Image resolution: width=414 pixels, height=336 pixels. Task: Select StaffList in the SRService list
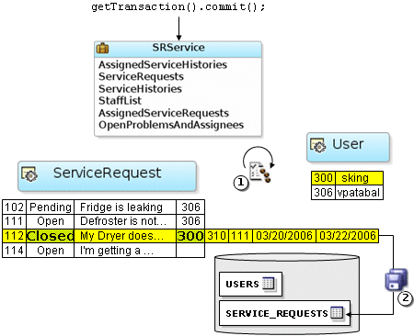point(120,100)
